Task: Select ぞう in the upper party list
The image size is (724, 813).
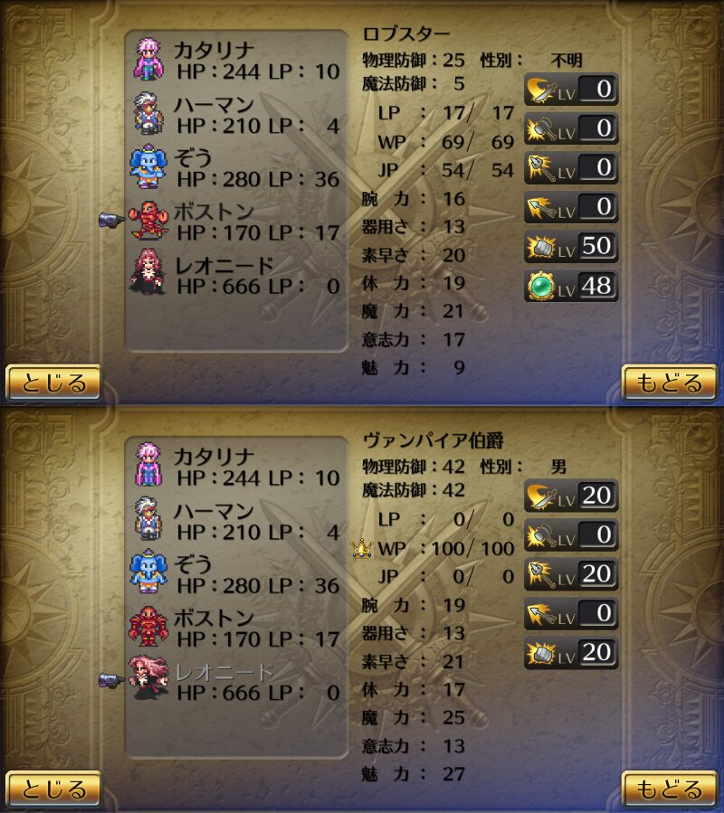Action: click(x=237, y=168)
